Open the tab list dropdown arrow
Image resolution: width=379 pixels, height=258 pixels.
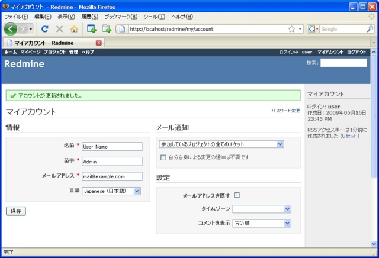coord(374,43)
